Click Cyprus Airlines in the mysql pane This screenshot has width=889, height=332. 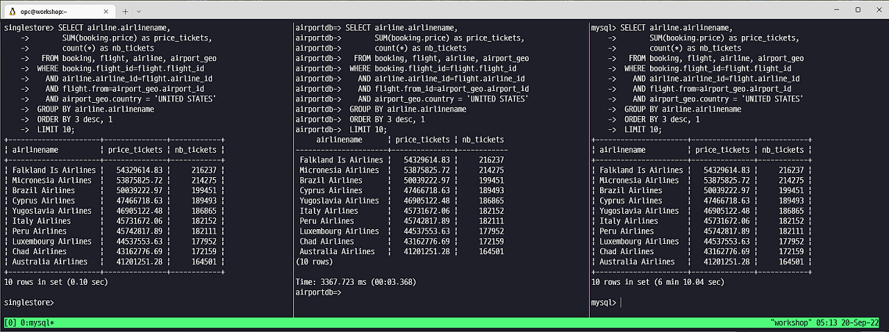coord(631,201)
